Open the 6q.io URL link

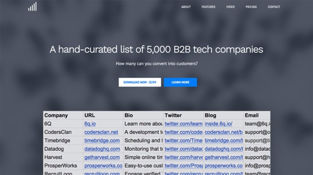pos(90,124)
